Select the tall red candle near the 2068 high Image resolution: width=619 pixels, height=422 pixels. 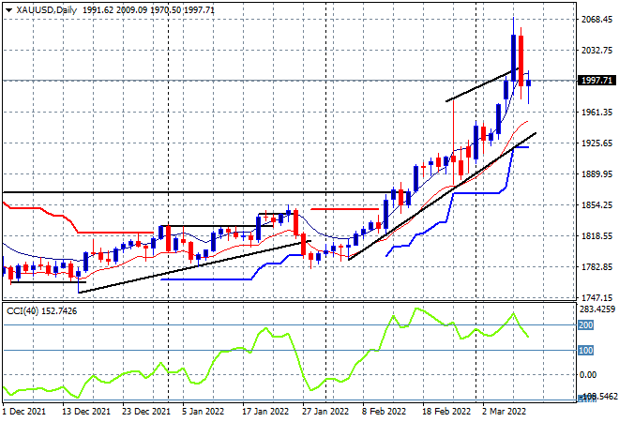click(x=521, y=61)
